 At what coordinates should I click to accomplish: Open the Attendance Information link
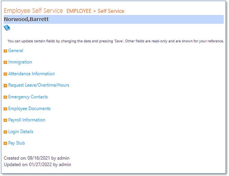pyautogui.click(x=31, y=74)
